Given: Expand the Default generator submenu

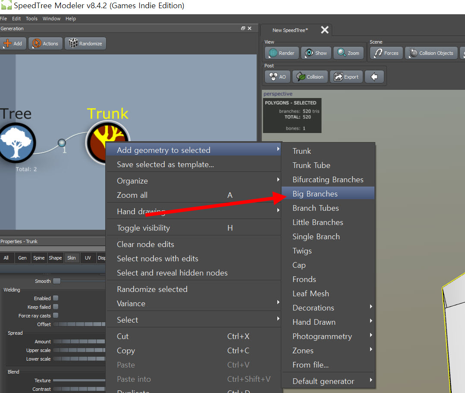Looking at the screenshot, I should 328,381.
